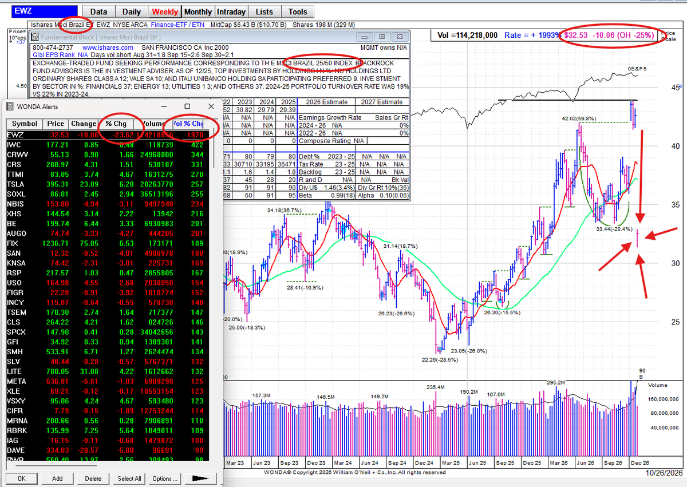Click the '2026 Estimate' column header
Screen dimensions: 687x487
(x=327, y=102)
